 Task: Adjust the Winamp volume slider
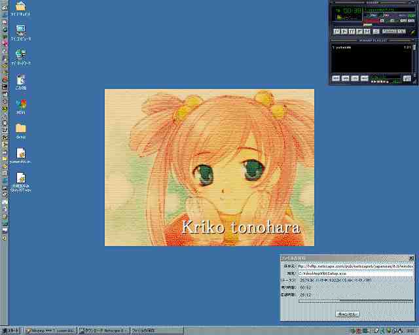pos(372,21)
